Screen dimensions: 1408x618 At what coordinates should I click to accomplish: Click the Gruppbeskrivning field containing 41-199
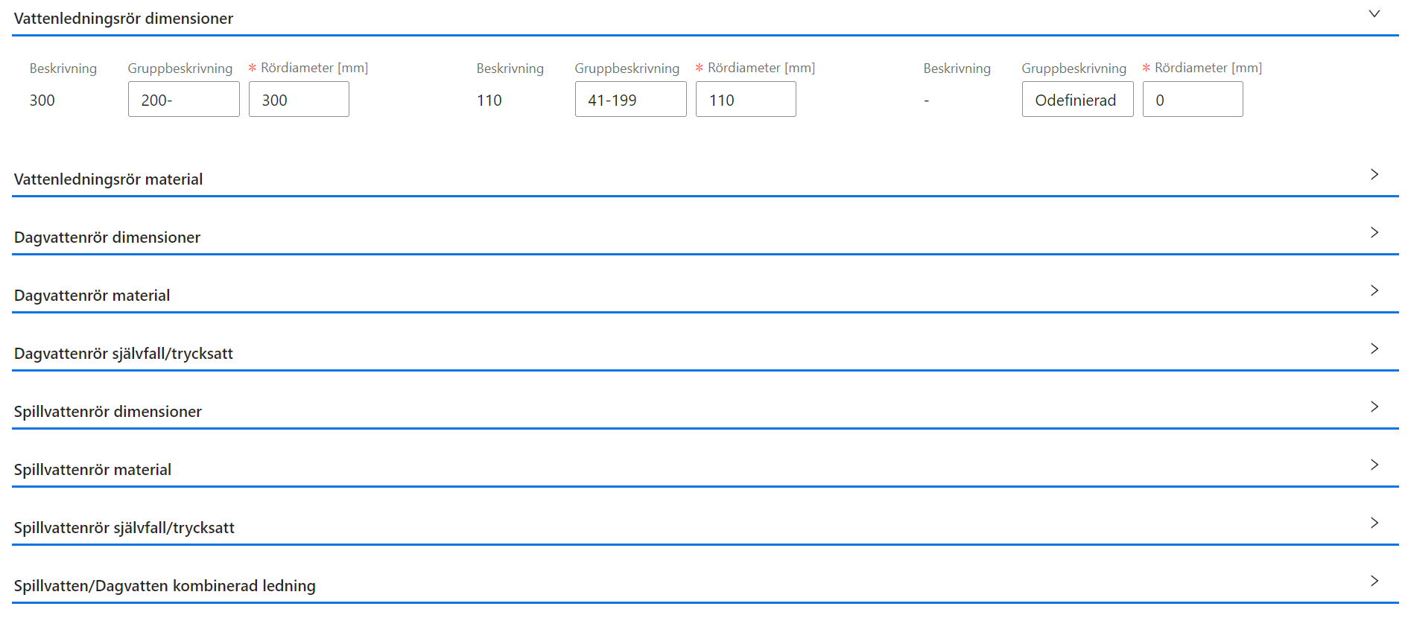630,100
